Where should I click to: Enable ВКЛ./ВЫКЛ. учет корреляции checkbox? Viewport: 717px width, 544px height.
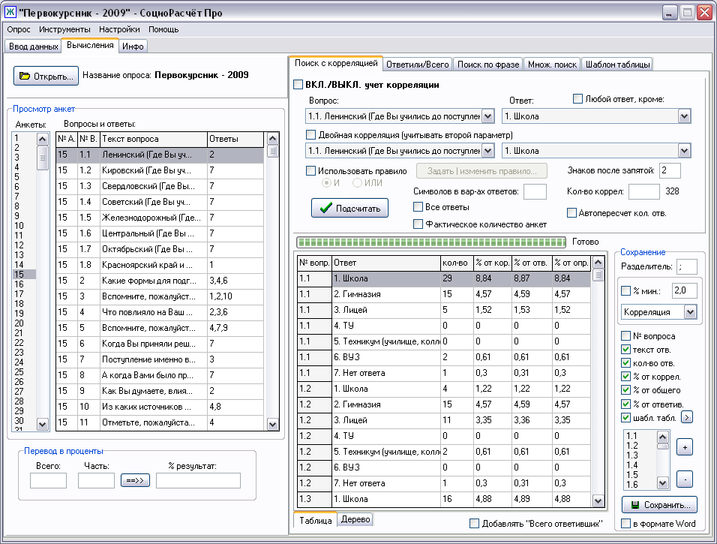tap(298, 85)
